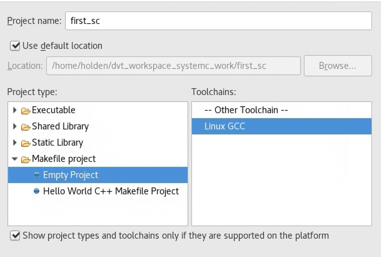This screenshot has width=381, height=257.
Task: Select the Hello World C++ Makefile Project
Action: point(111,191)
